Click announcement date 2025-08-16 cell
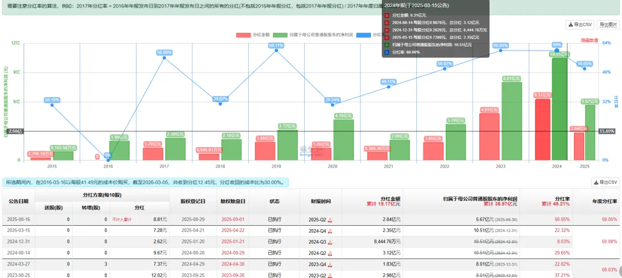The image size is (622, 278). pyautogui.click(x=18, y=219)
